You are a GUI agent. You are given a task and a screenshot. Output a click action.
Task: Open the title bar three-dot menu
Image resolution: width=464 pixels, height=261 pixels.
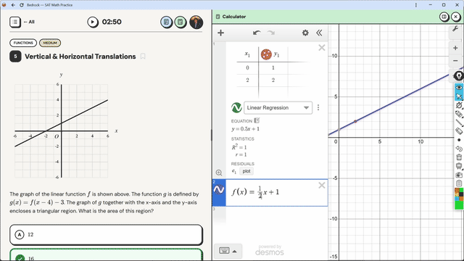[415, 5]
